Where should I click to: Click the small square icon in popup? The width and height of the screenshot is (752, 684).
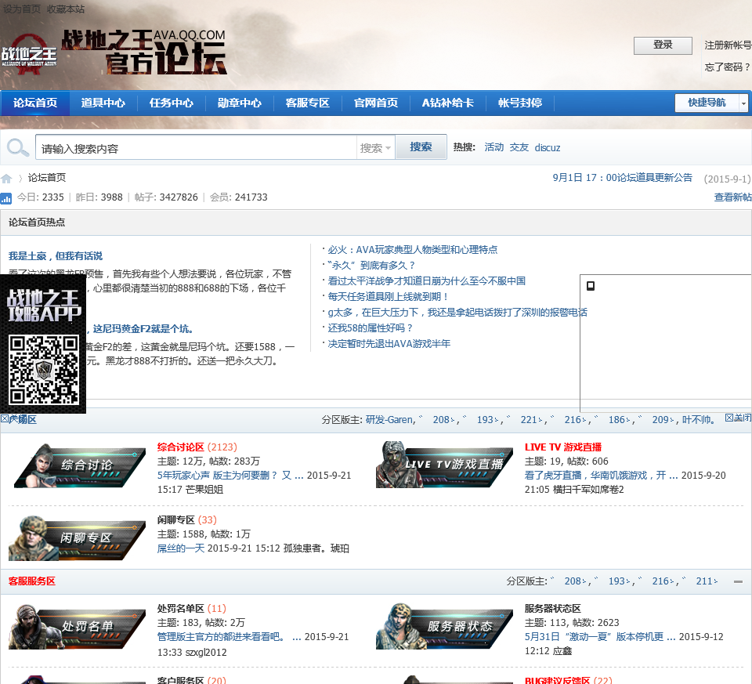(x=591, y=286)
